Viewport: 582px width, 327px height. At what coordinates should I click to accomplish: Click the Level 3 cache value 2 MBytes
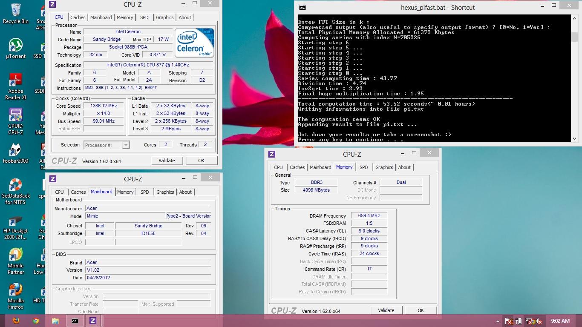(x=170, y=129)
